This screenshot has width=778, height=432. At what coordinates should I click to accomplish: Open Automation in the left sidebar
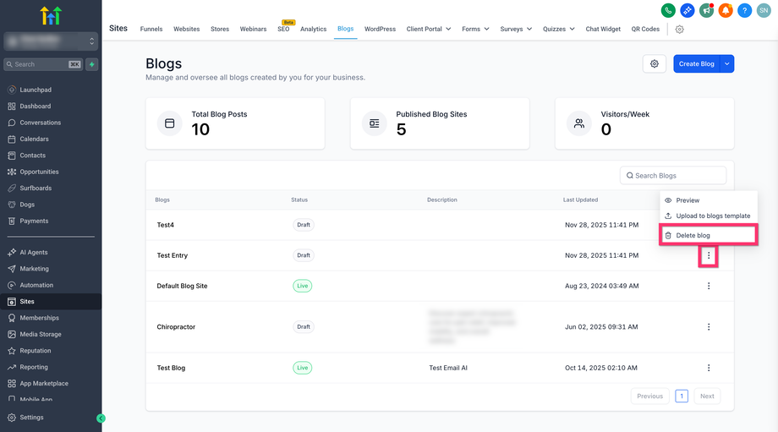[x=36, y=285]
